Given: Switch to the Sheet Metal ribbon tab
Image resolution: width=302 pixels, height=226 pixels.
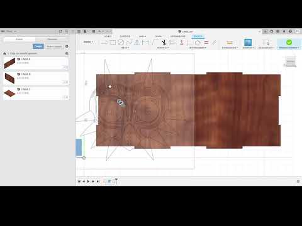Looking at the screenshot, I should (x=159, y=36).
